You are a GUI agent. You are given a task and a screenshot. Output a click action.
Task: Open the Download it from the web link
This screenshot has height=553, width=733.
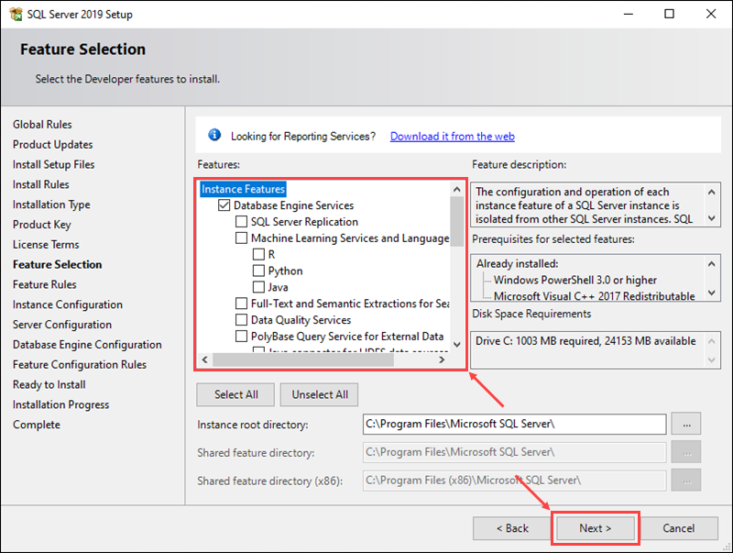(x=452, y=137)
